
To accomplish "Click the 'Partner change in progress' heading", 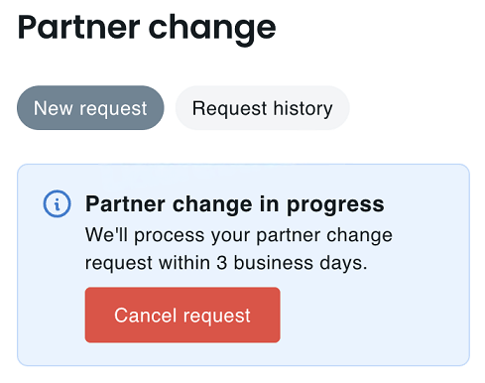I will 235,204.
